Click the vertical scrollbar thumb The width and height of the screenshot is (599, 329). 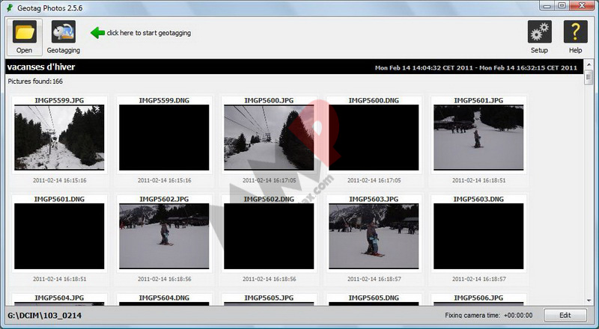coord(589,78)
